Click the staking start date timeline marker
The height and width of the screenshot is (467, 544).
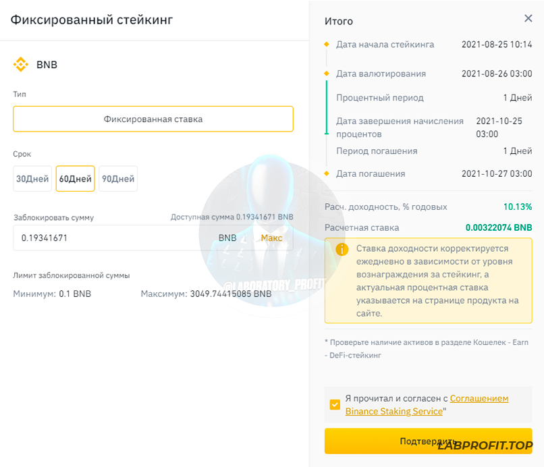tap(327, 45)
